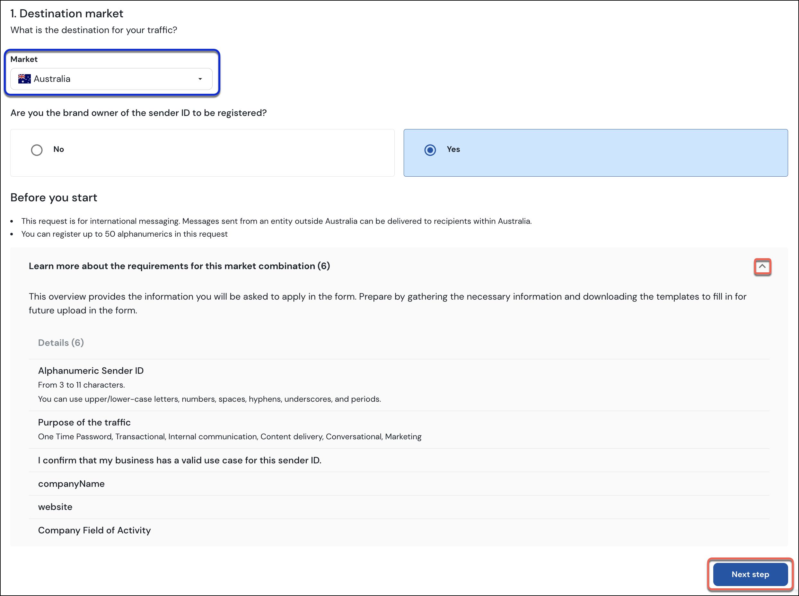Click the '1. Destination market' heading
Image resolution: width=799 pixels, height=596 pixels.
pos(67,13)
